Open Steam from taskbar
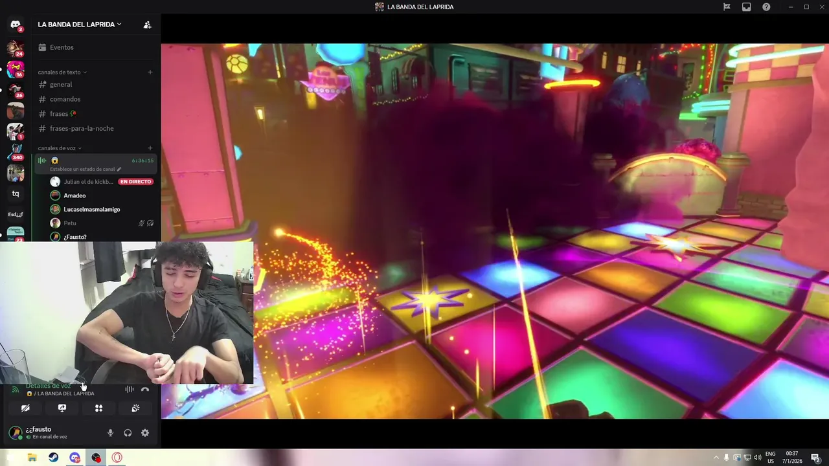The image size is (829, 466). [x=53, y=458]
